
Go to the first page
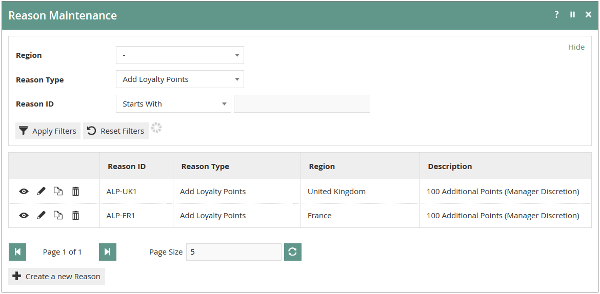(17, 252)
